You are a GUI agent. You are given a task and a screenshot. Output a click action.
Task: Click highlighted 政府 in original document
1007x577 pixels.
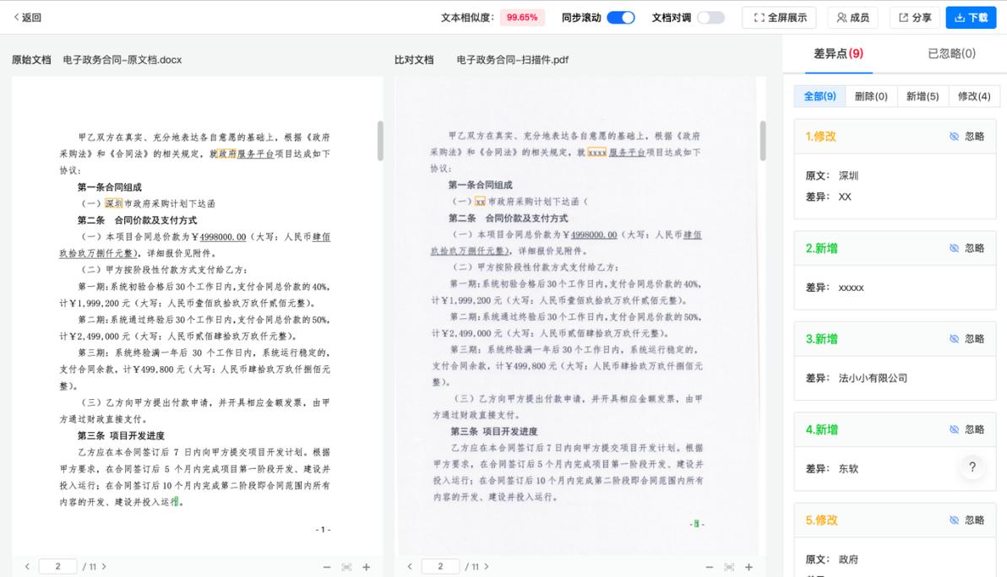click(226, 154)
